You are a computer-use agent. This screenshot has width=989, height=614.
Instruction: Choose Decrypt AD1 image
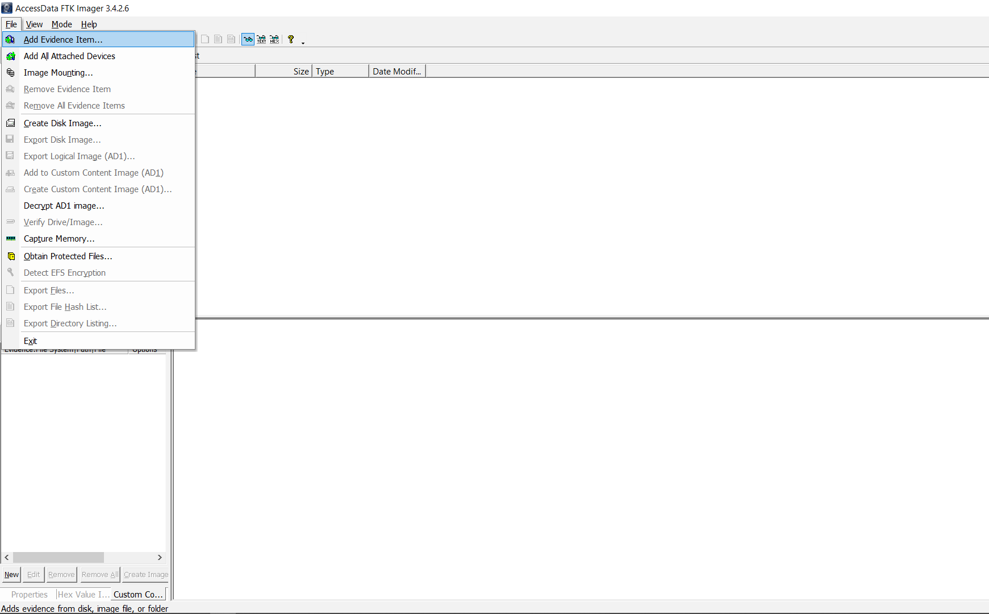tap(98, 205)
